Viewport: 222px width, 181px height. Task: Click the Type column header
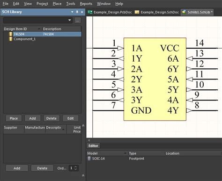[x=146, y=153]
